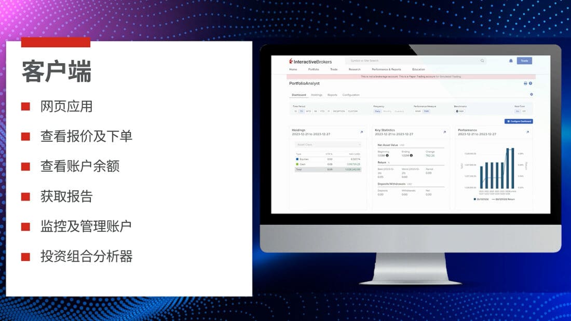Select Daily frequency option
The width and height of the screenshot is (571, 321).
coord(377,111)
